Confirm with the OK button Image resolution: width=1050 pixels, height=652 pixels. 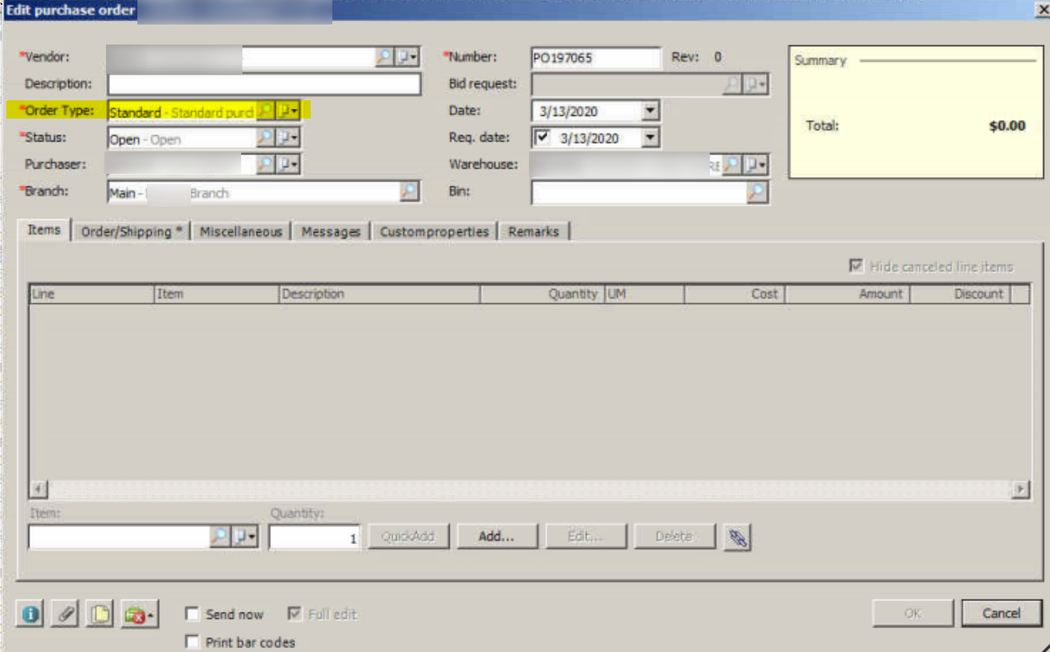913,613
